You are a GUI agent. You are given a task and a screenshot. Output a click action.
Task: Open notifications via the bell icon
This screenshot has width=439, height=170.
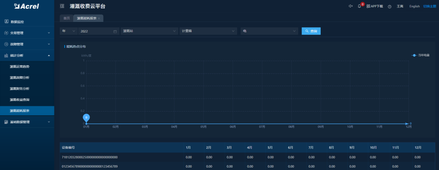359,6
